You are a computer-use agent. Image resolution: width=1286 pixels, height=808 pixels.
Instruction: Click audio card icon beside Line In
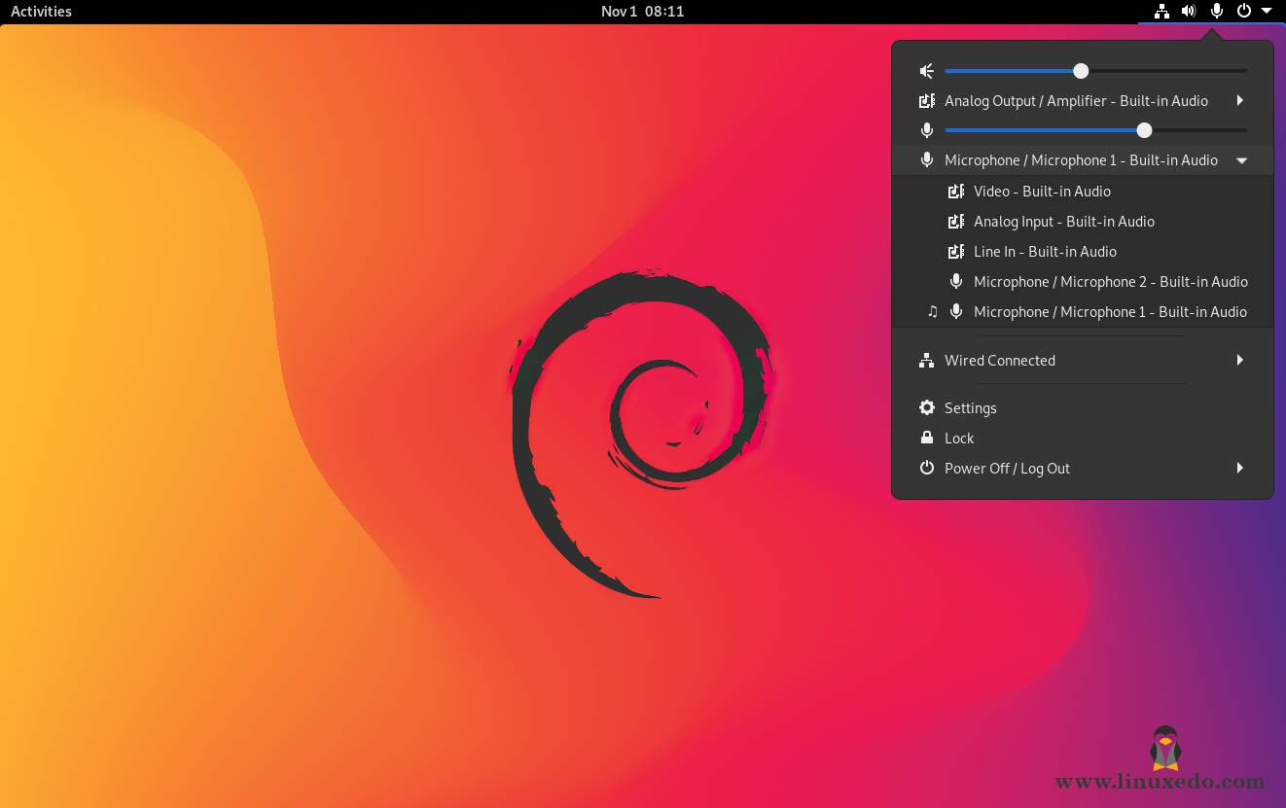pos(956,252)
